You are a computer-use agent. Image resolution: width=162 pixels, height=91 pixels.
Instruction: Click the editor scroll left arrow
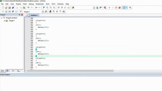click(x=26, y=71)
